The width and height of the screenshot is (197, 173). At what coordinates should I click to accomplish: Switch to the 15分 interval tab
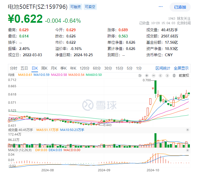119,68
